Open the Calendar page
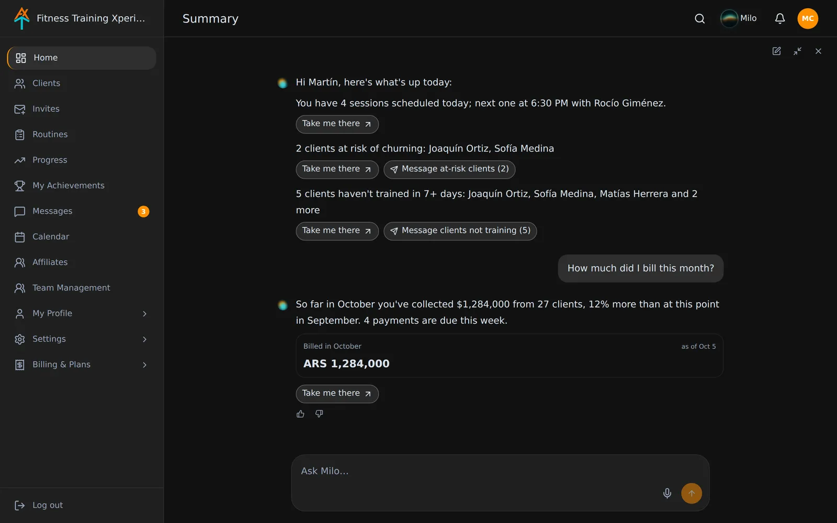Screen dimensions: 837x523 point(82,237)
